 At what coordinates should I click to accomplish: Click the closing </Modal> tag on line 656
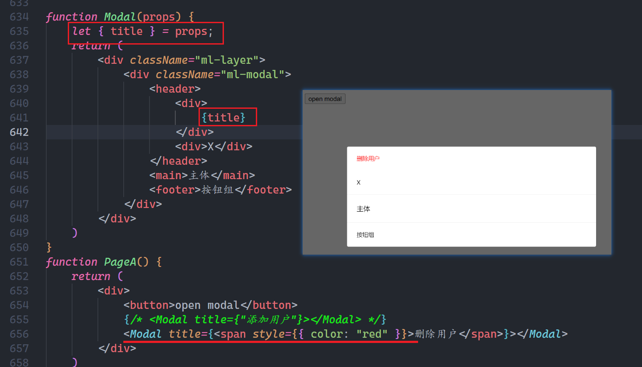[542, 334]
